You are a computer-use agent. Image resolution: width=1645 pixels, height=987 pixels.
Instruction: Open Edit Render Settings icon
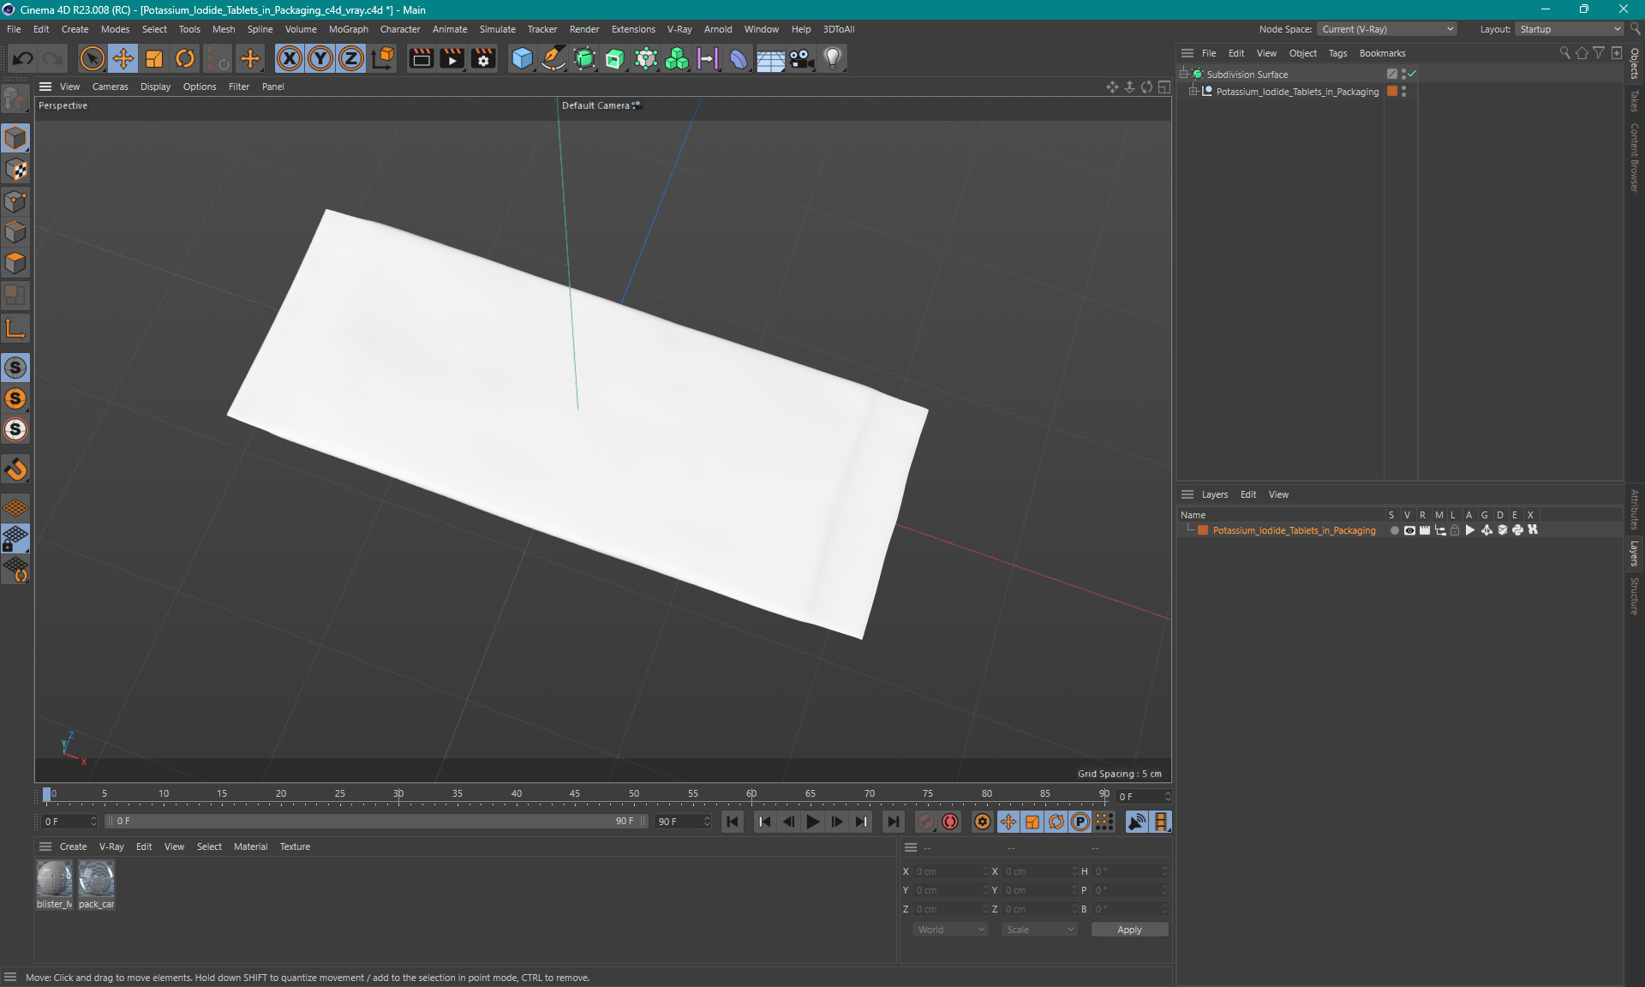coord(484,58)
